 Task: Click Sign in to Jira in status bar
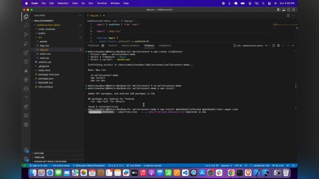click(x=38, y=166)
